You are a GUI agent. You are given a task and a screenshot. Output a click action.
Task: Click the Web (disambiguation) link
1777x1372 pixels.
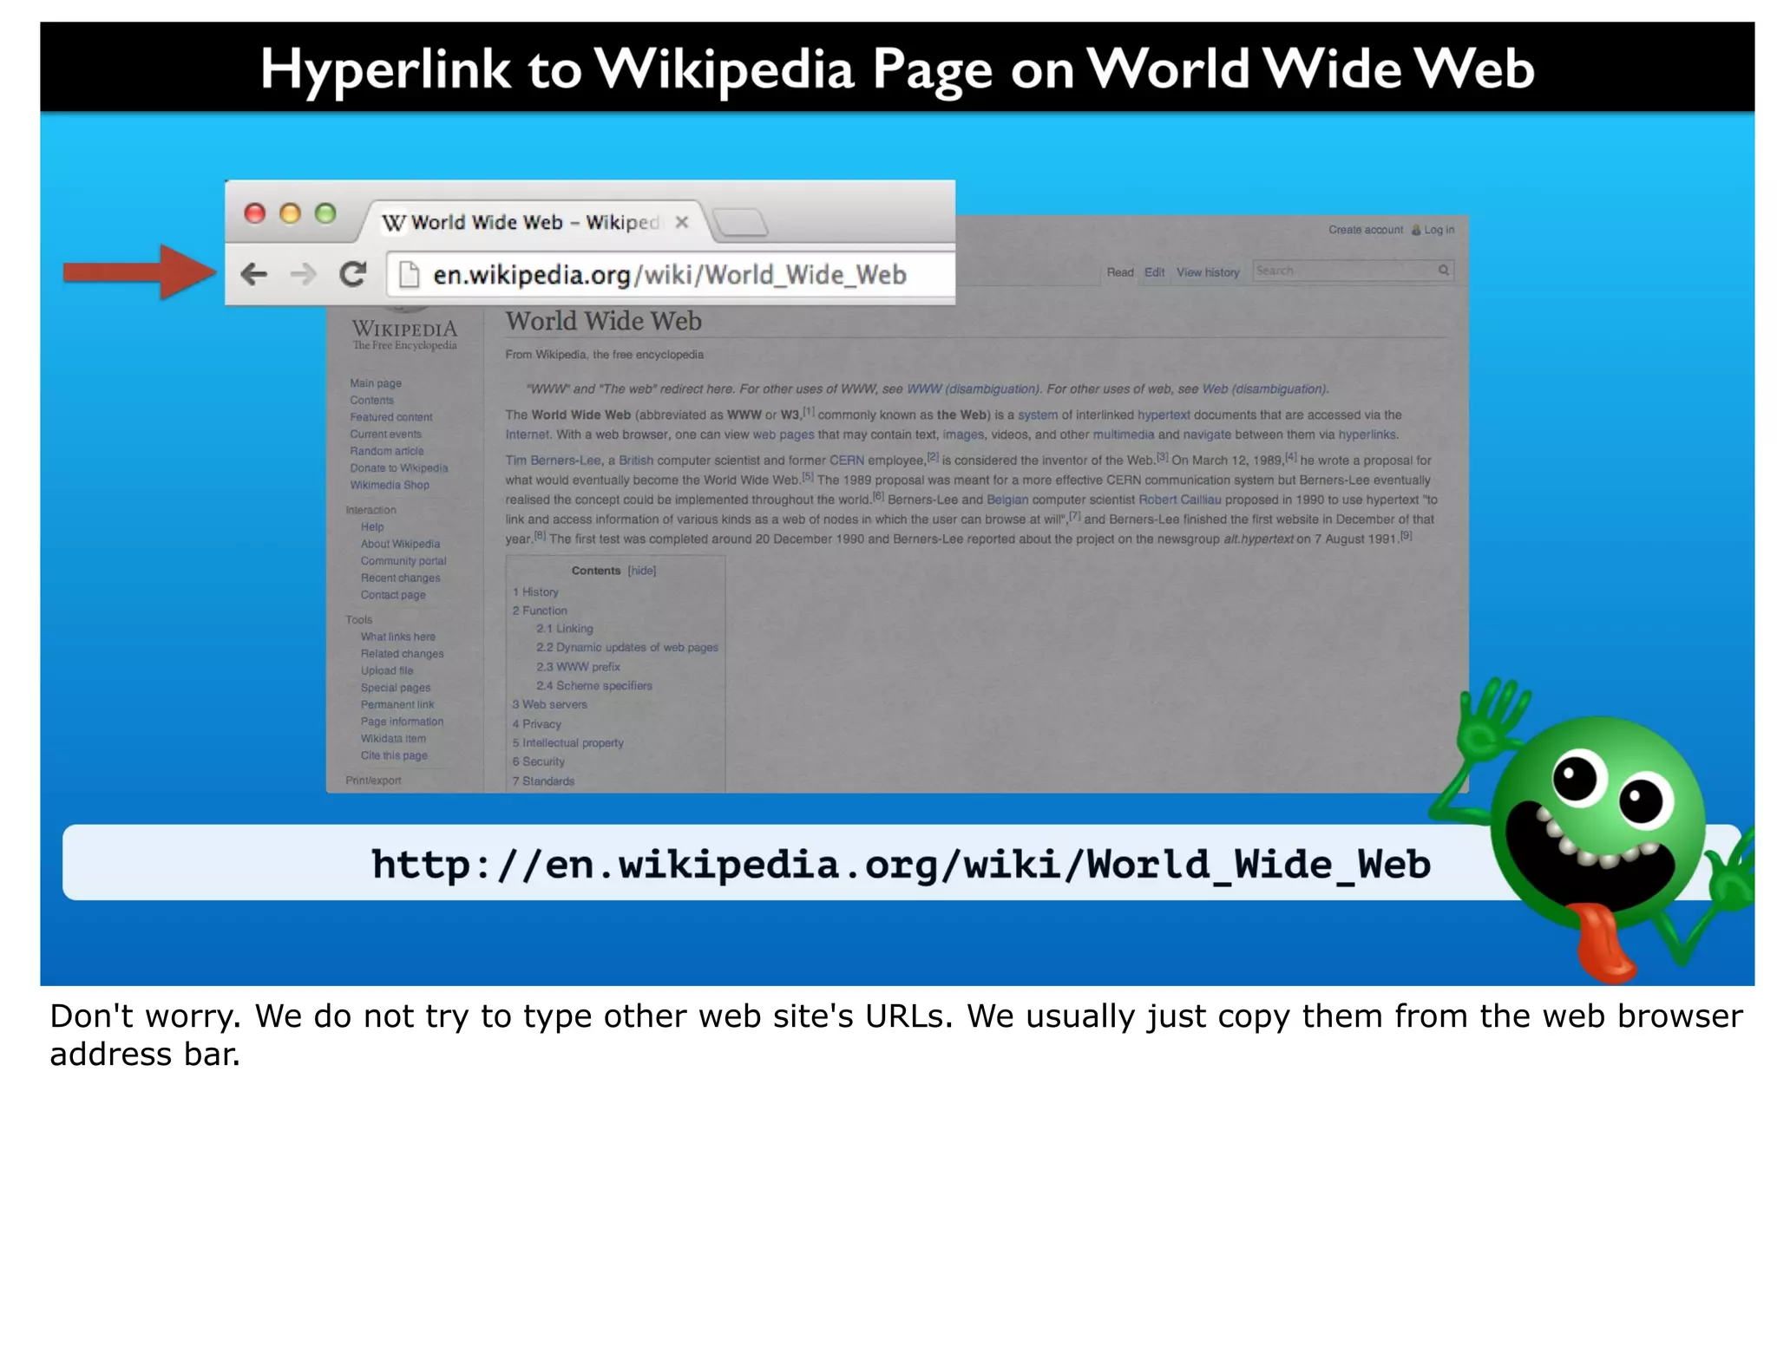1264,389
